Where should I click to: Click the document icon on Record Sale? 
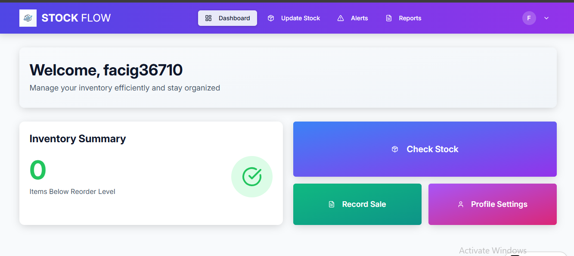tap(331, 204)
